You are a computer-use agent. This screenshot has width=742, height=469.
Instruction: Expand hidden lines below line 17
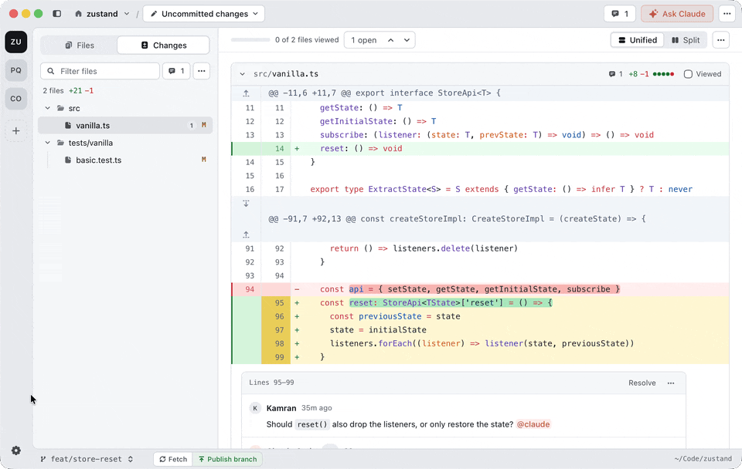coord(246,204)
